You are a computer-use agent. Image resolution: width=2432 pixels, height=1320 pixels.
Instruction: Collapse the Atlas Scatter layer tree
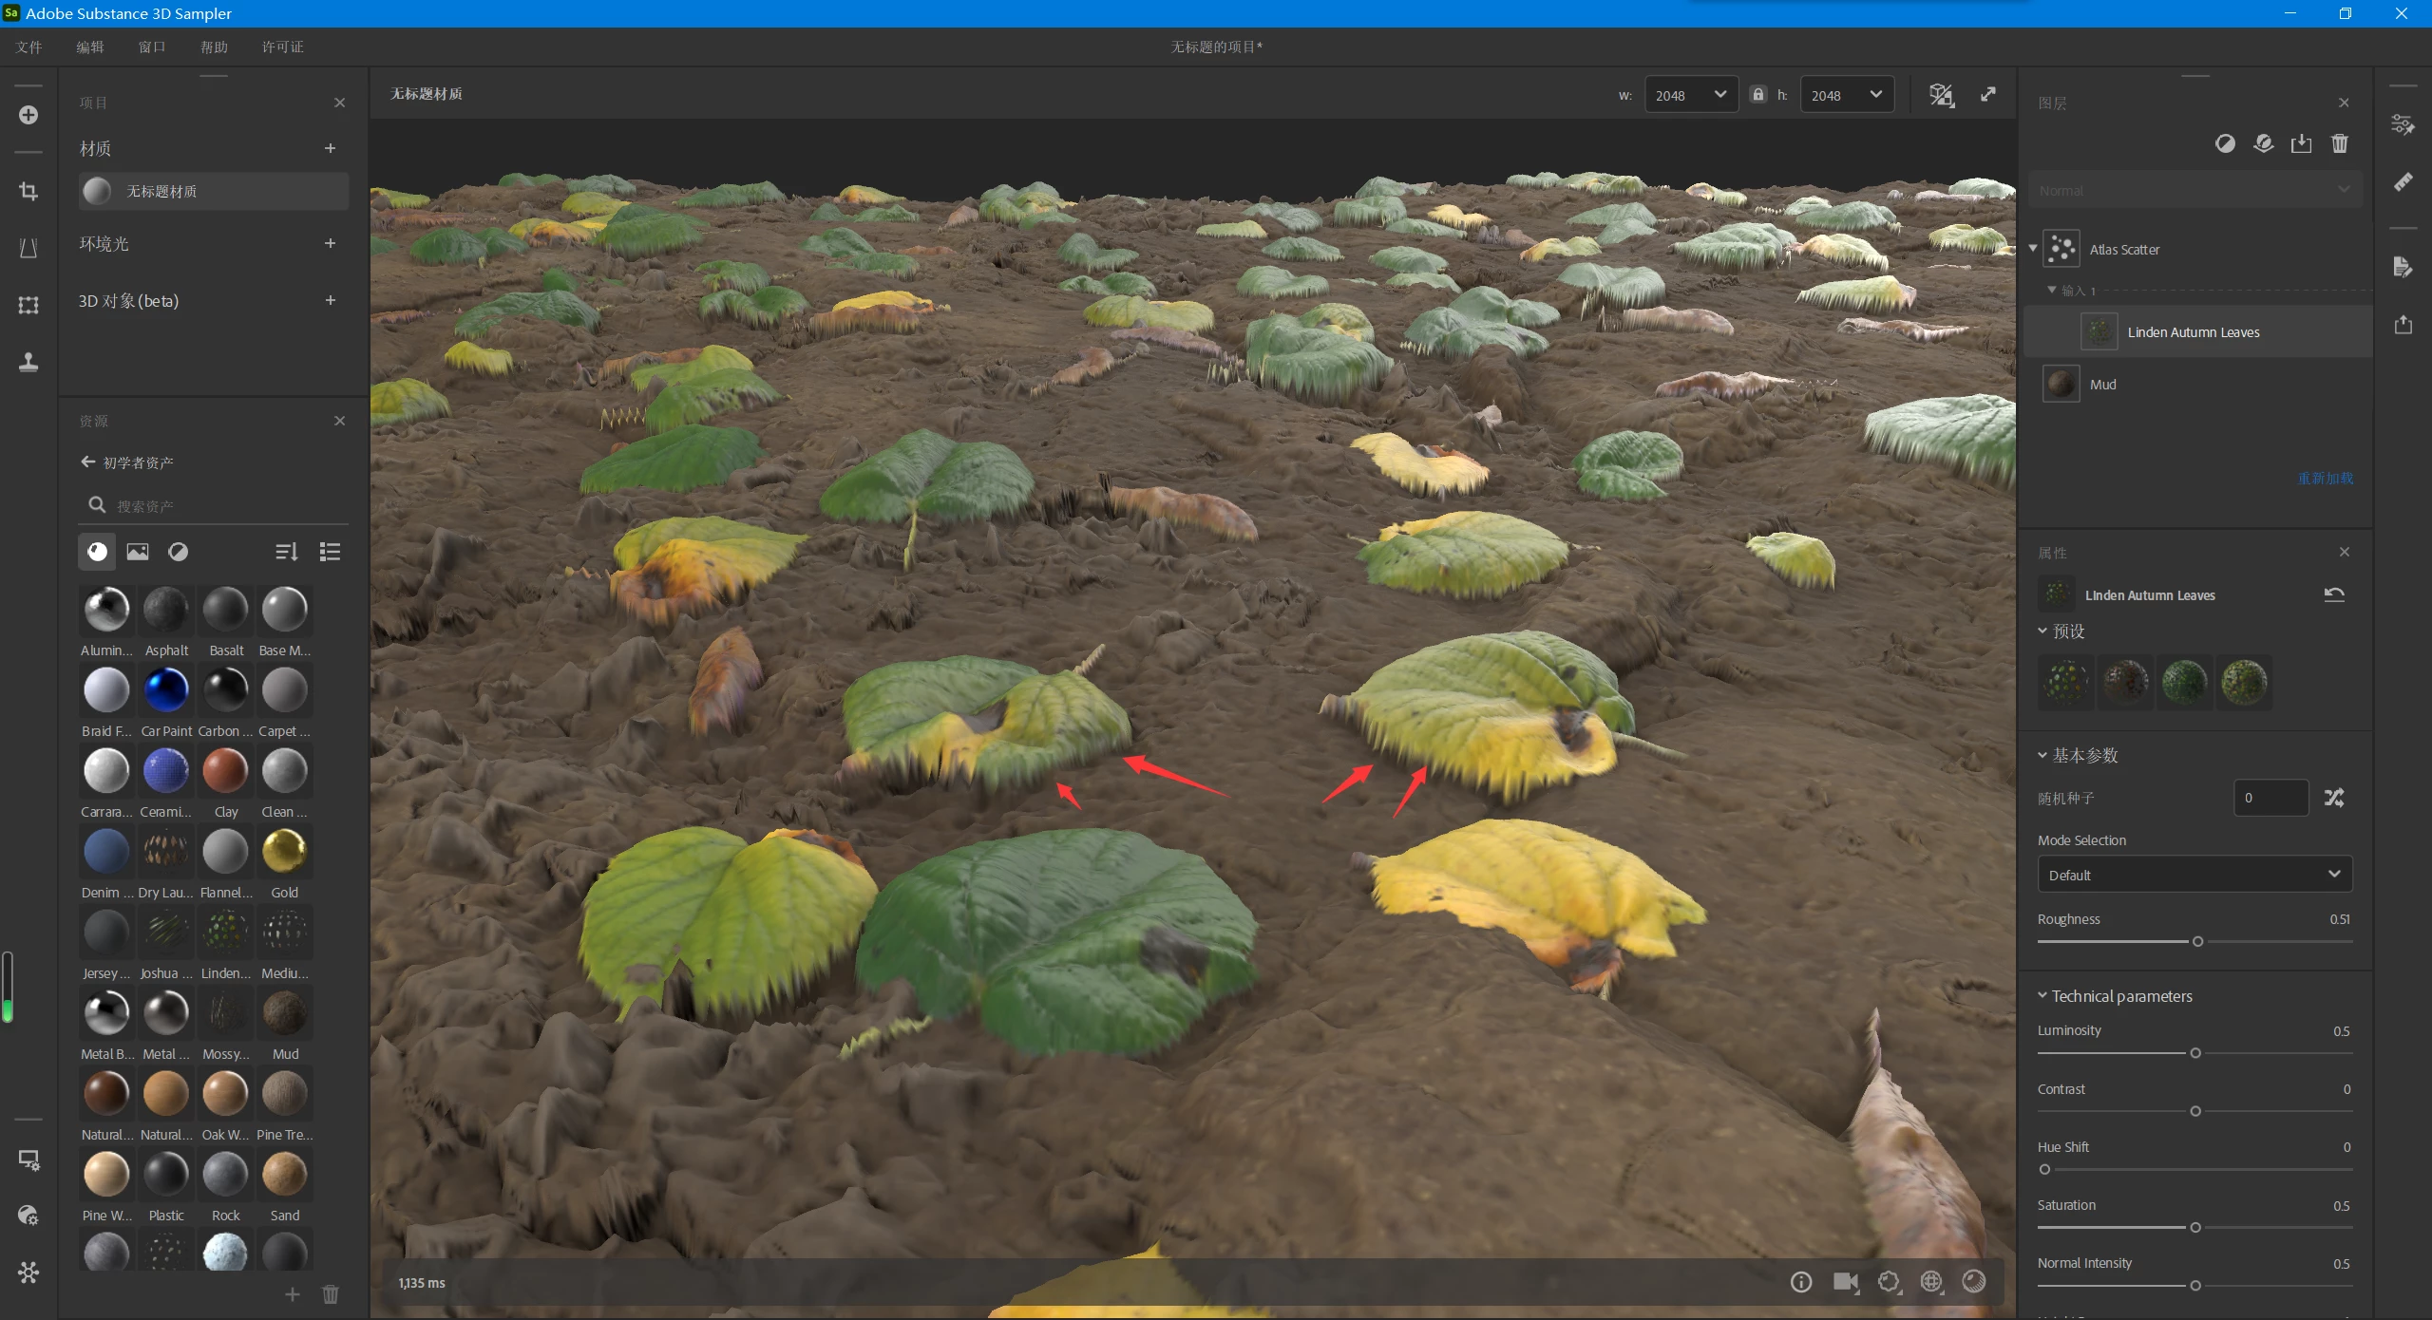click(x=2033, y=249)
